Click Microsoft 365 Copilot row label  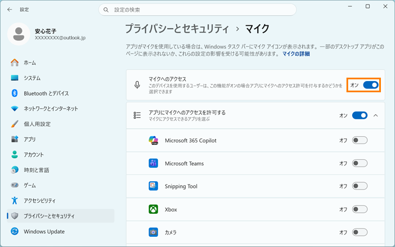coord(191,141)
